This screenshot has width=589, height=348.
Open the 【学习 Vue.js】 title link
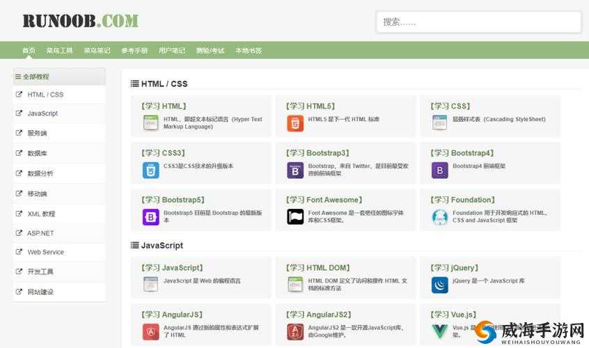pos(453,315)
